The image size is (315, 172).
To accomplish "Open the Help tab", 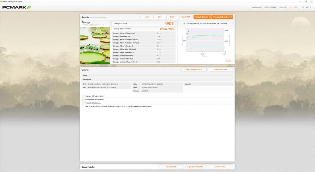I will coord(309,7).
